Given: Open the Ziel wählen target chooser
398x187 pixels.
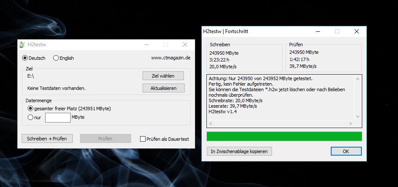Looking at the screenshot, I should pos(163,76).
